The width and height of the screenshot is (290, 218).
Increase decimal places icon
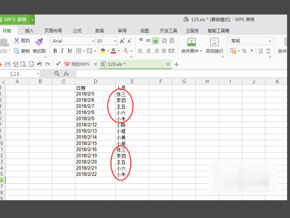point(261,51)
